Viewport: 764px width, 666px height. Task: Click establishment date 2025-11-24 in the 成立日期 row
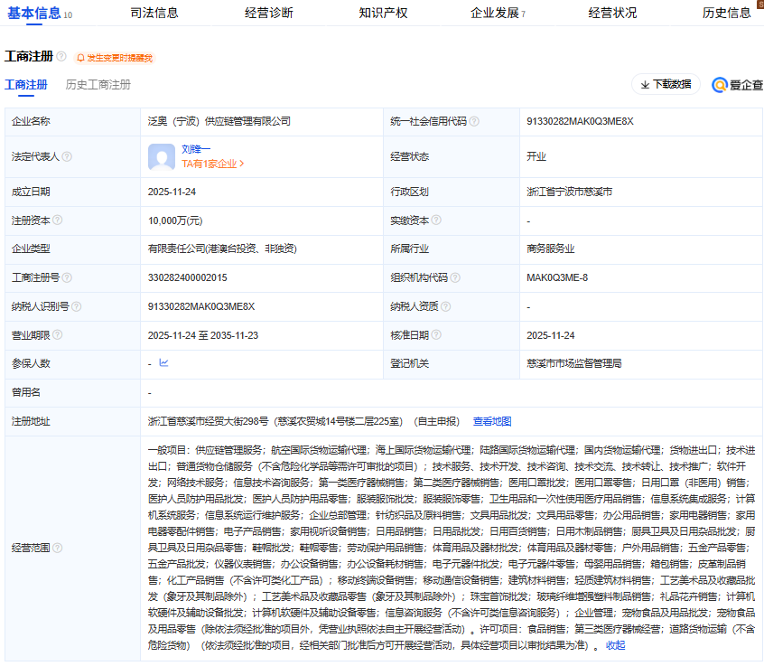(172, 192)
